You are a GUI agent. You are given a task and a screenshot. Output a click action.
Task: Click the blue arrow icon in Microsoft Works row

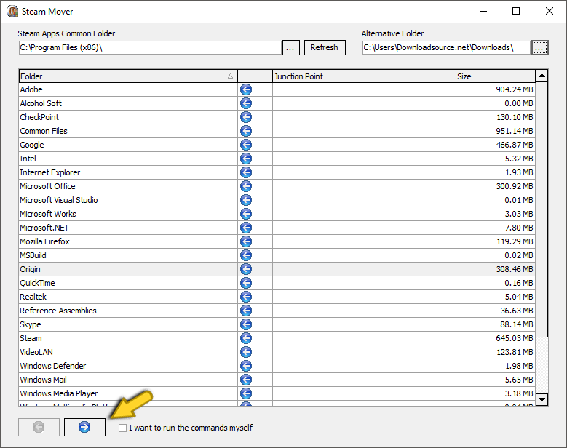pyautogui.click(x=246, y=214)
